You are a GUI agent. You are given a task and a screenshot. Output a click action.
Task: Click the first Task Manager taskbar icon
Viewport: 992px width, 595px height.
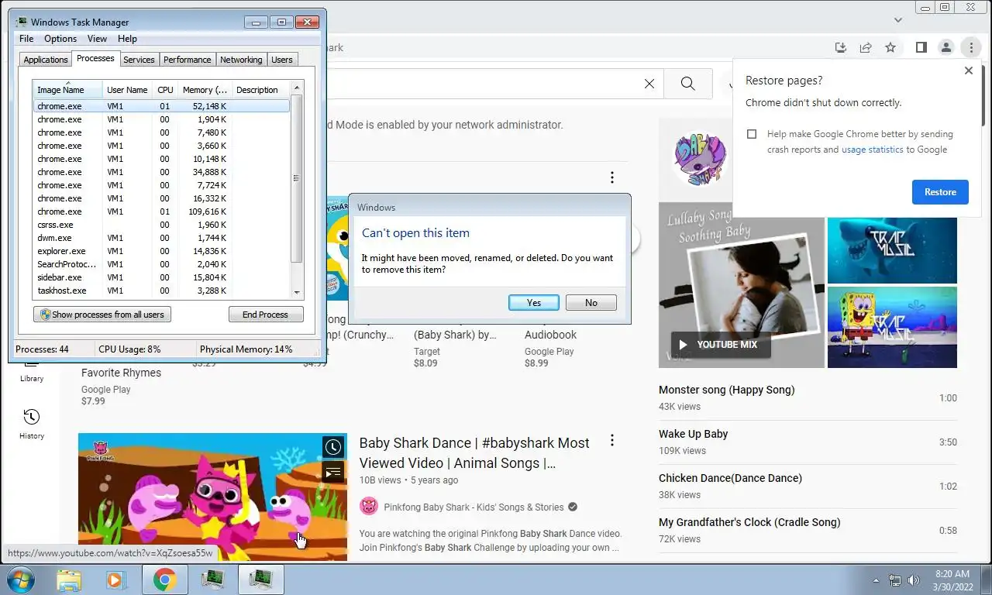click(212, 580)
